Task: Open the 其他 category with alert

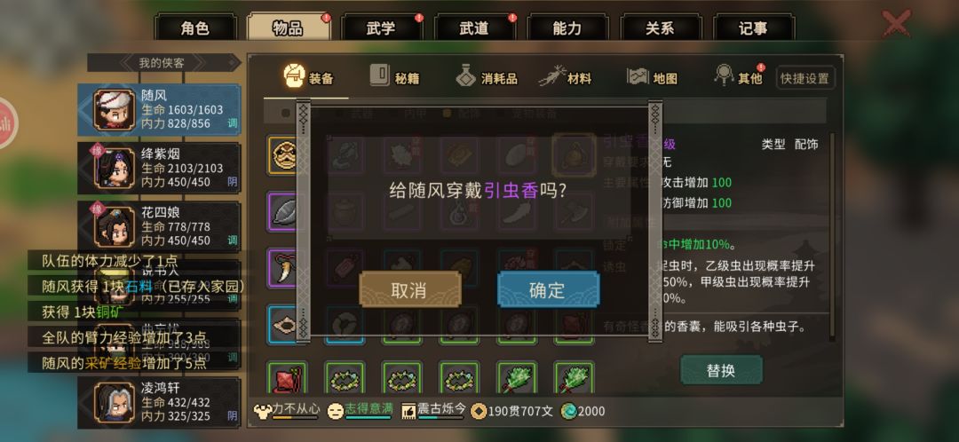Action: click(740, 76)
